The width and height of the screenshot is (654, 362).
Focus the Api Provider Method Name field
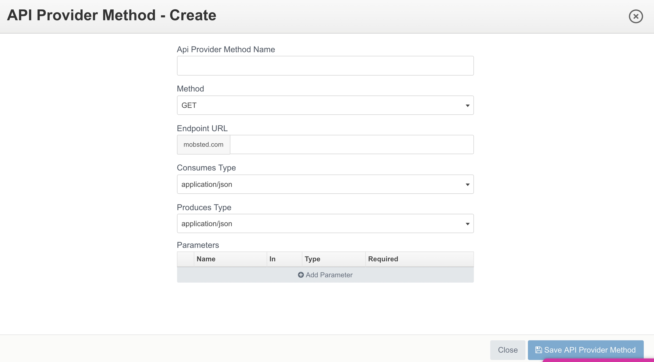pos(325,66)
